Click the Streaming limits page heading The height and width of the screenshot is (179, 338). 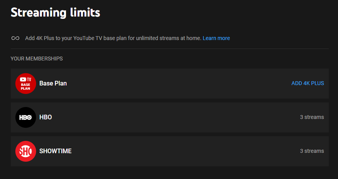pyautogui.click(x=55, y=12)
